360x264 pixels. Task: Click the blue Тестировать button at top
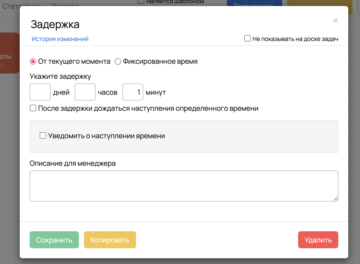click(x=254, y=3)
